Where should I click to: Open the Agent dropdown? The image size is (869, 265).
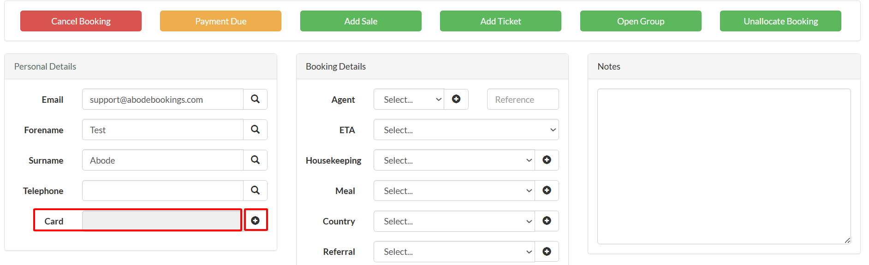(x=409, y=99)
